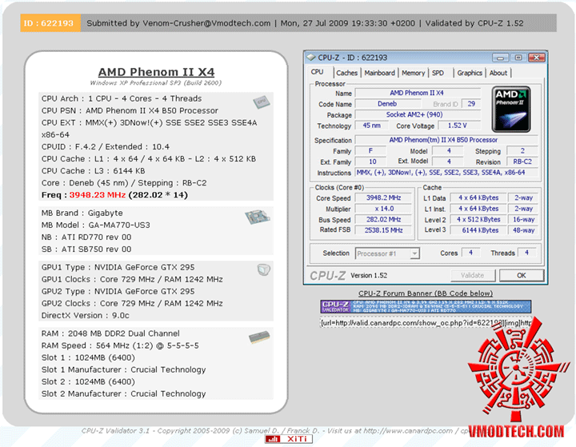Click the MB Model : GA-MA770-US3 line
This screenshot has width=576, height=447.
pyautogui.click(x=95, y=225)
